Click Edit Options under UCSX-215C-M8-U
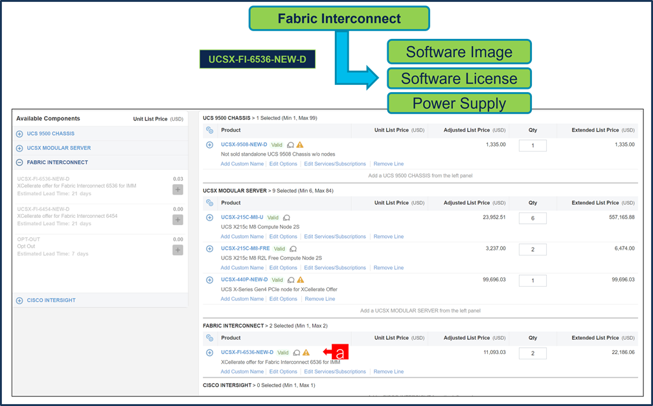Image resolution: width=653 pixels, height=406 pixels. [x=283, y=236]
